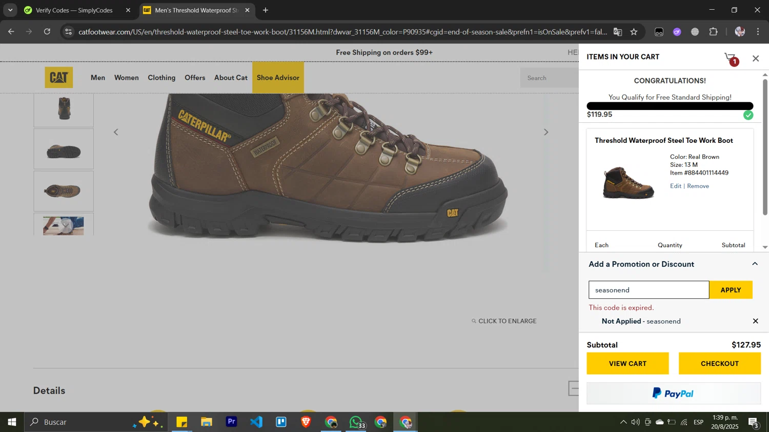Pay with the PayPal button
This screenshot has width=769, height=432.
coord(674,393)
